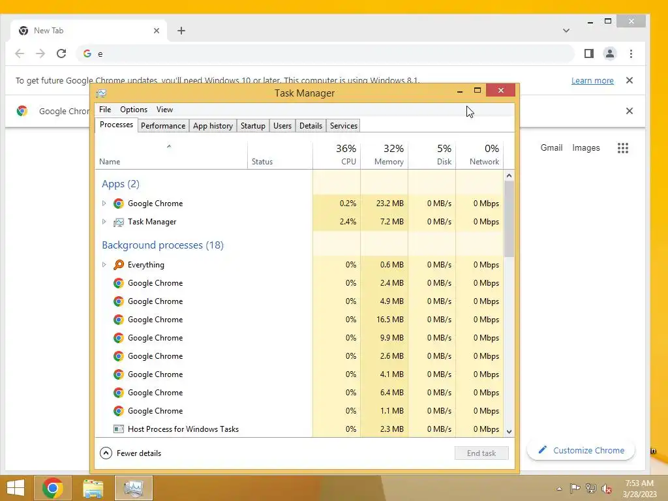This screenshot has height=501, width=668.
Task: Open the View menu in Task Manager
Action: tap(164, 110)
